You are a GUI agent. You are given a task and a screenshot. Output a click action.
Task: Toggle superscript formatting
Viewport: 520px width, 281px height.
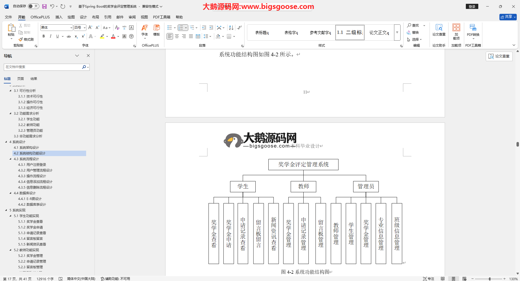click(83, 36)
